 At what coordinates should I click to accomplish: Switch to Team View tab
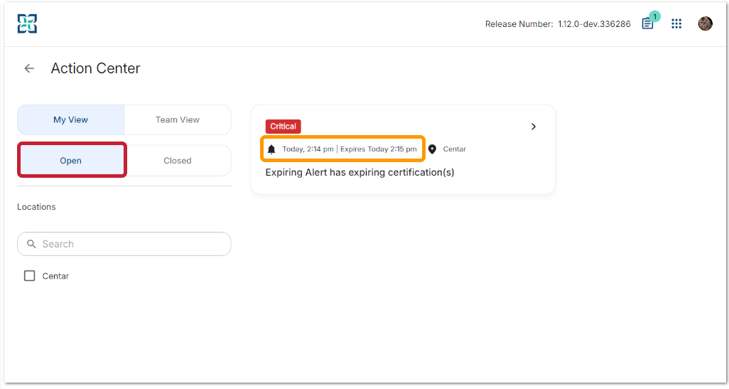tap(178, 119)
